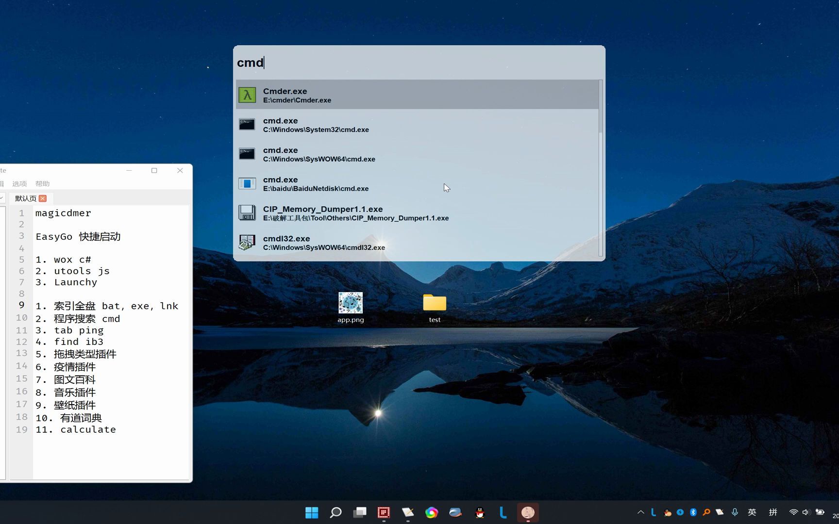Minimize the text editor window
The height and width of the screenshot is (524, 839).
click(129, 170)
